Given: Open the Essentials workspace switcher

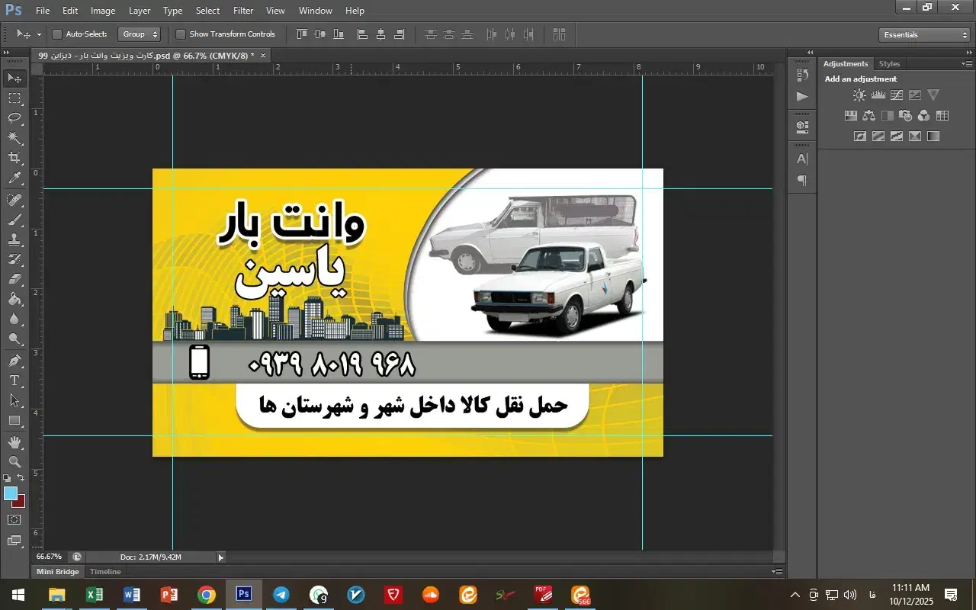Looking at the screenshot, I should click(923, 34).
